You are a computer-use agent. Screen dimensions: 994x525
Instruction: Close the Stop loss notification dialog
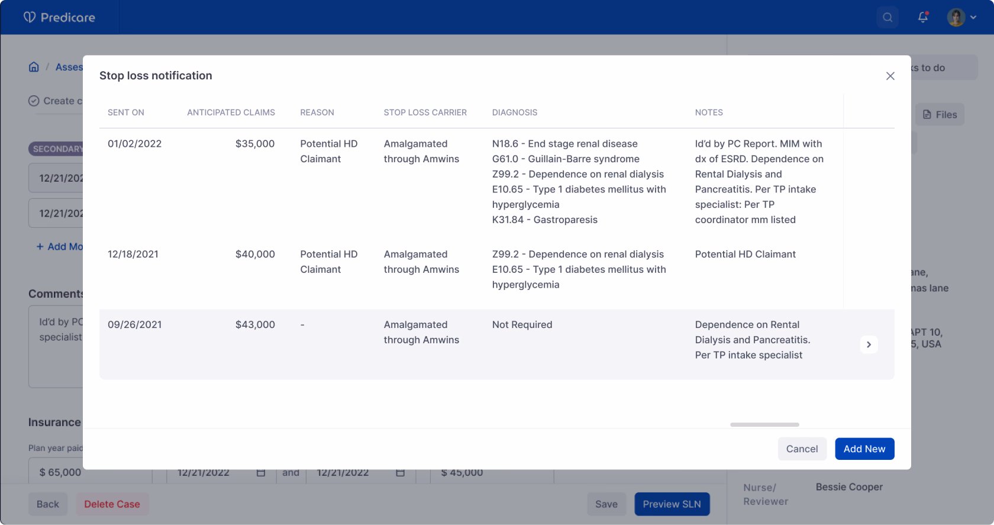coord(890,76)
